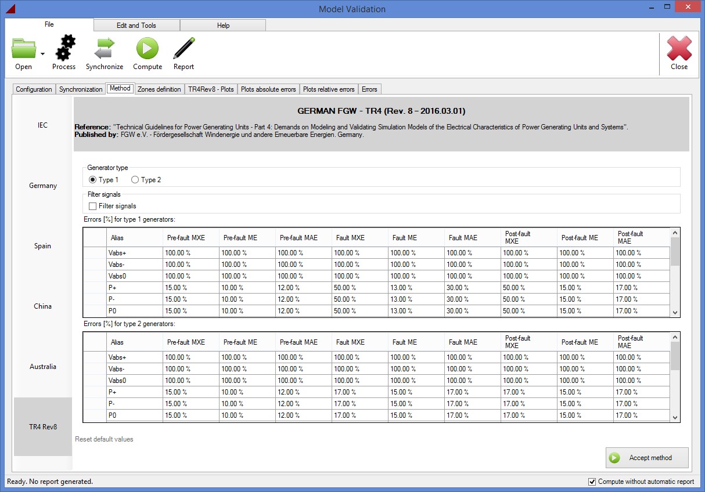705x492 pixels.
Task: Click the Synchronize arrows icon
Action: [105, 48]
